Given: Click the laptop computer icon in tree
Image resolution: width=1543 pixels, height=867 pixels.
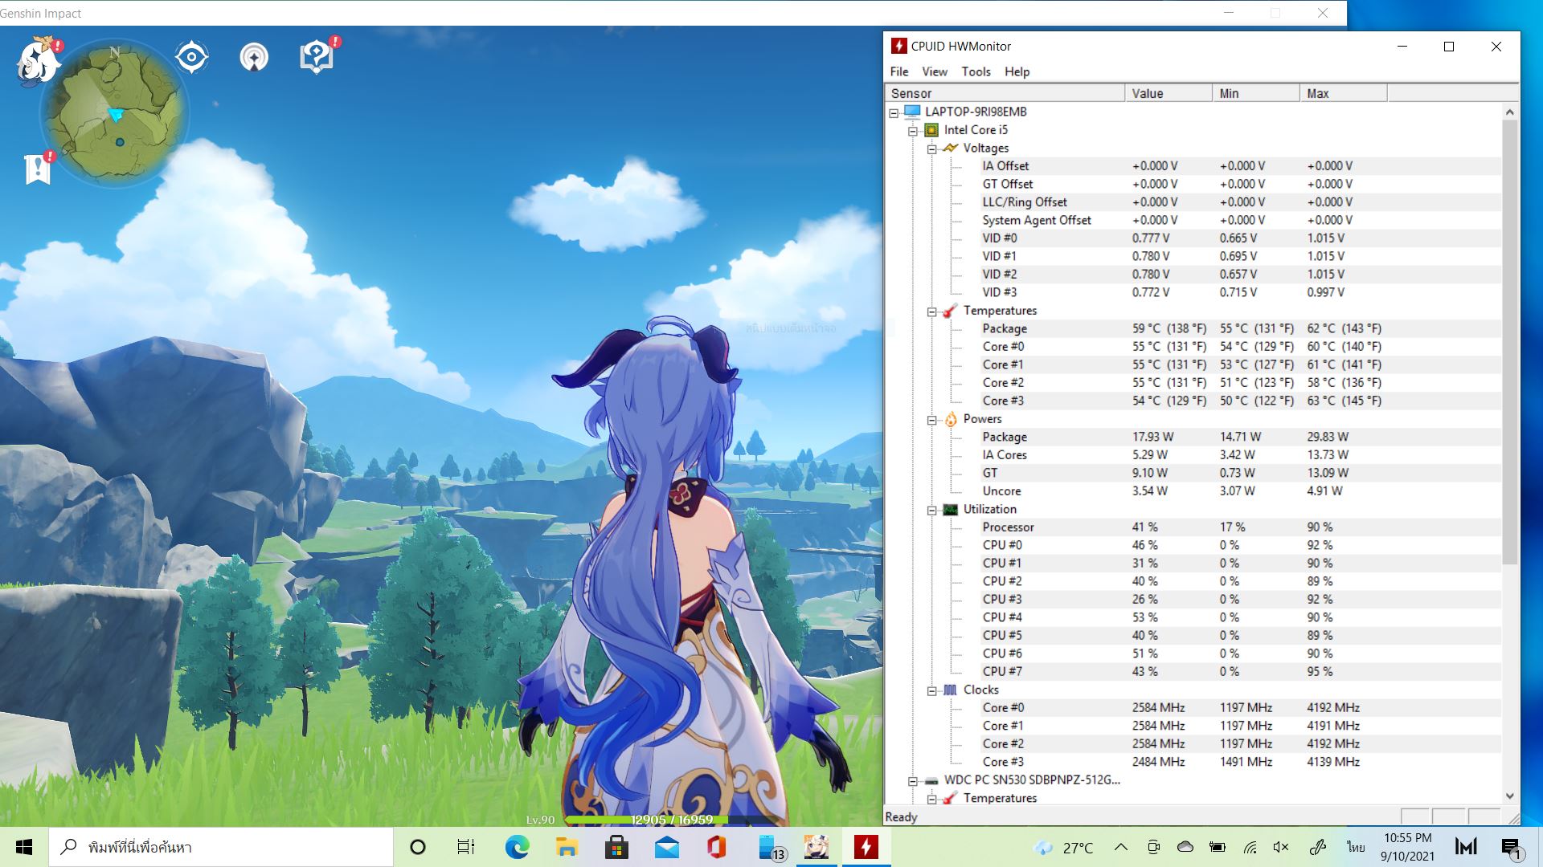Looking at the screenshot, I should pyautogui.click(x=912, y=112).
